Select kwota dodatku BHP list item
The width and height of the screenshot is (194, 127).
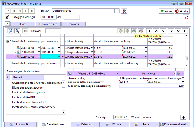[x=24, y=97]
